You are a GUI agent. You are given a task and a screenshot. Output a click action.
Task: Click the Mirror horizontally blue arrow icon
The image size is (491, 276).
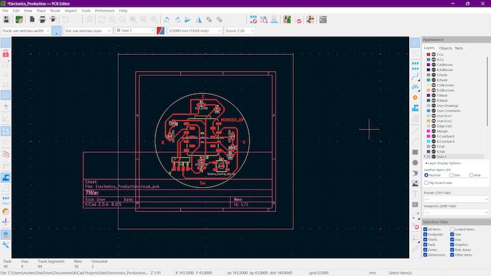(188, 20)
